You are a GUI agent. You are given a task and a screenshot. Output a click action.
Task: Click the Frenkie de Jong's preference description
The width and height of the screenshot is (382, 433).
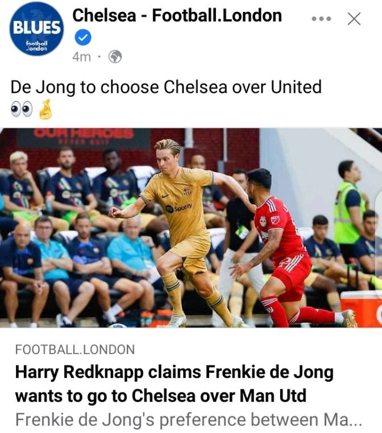188,420
